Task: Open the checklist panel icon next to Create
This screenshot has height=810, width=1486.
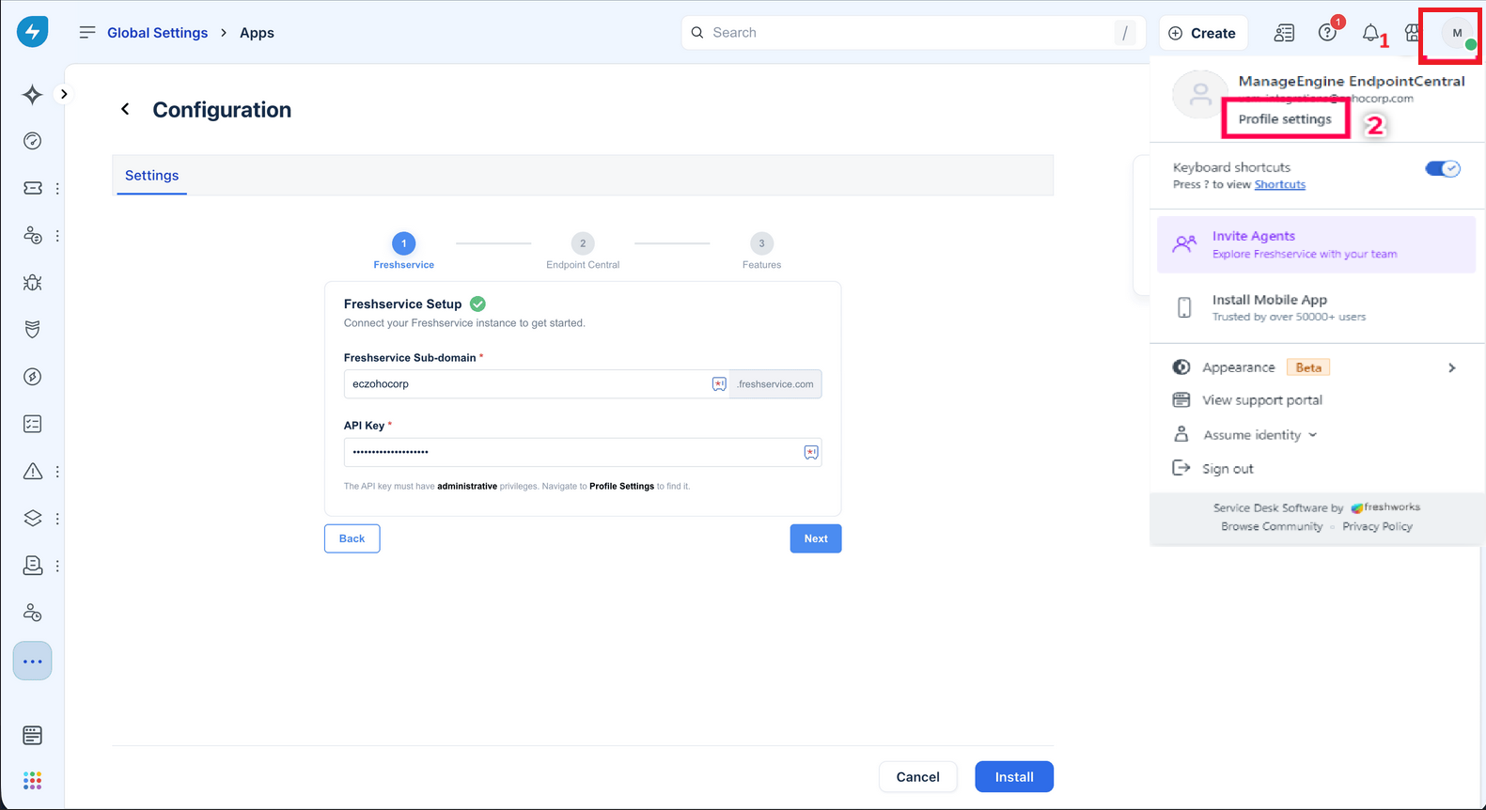Action: pyautogui.click(x=1284, y=33)
